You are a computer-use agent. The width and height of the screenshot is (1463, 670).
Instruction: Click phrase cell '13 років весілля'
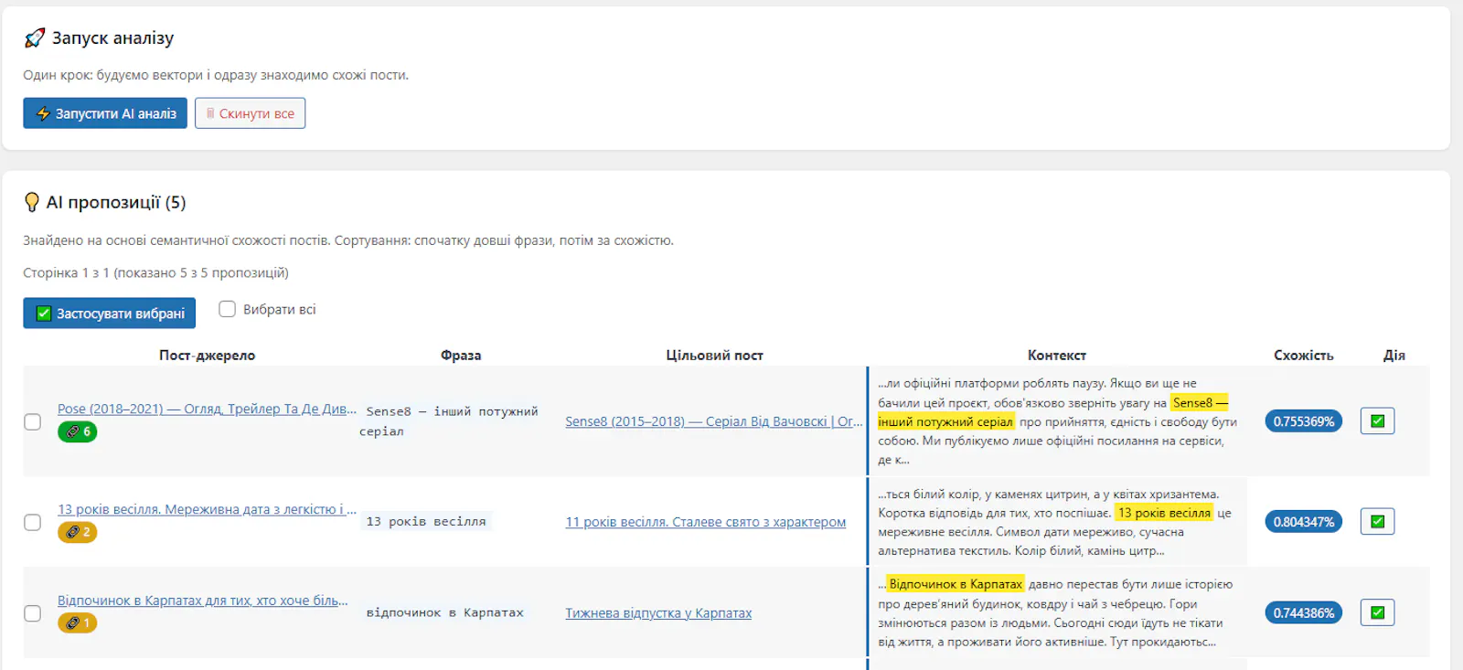426,522
